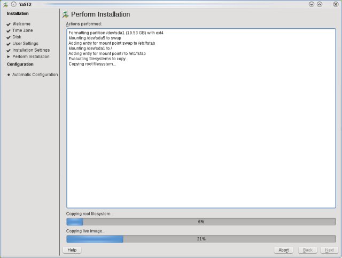Click the arrow marker beside Perform Installation
Viewport: 342px width, 258px height.
(9, 57)
